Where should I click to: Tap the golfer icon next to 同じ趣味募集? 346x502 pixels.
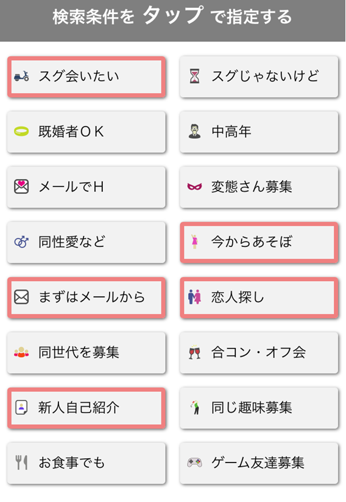[195, 407]
